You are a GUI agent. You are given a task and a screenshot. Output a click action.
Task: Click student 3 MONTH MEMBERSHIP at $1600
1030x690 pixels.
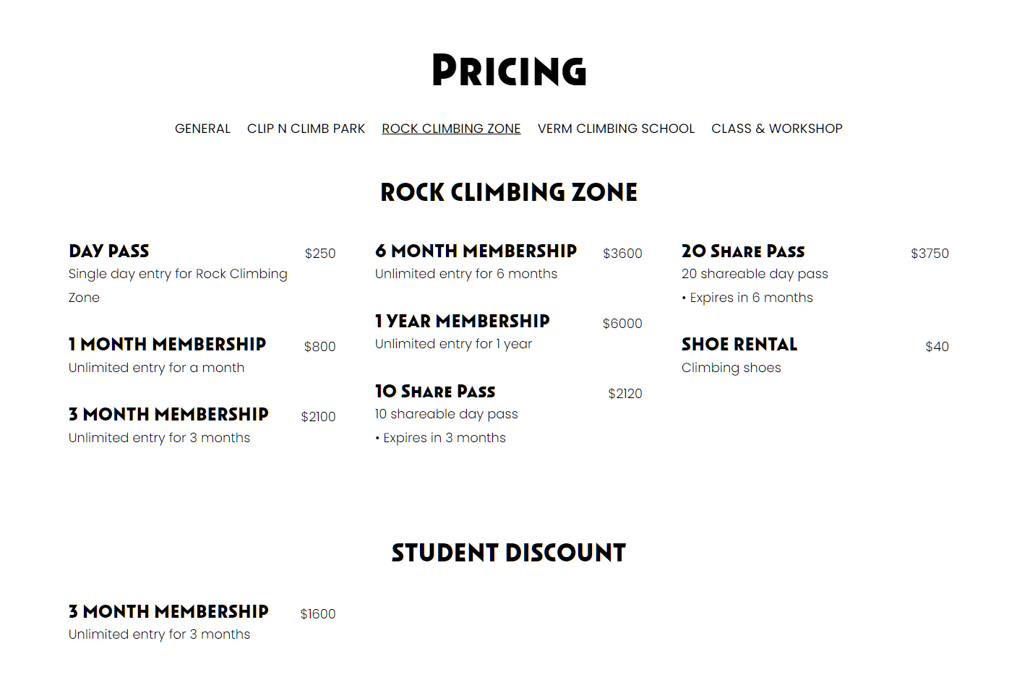point(168,612)
